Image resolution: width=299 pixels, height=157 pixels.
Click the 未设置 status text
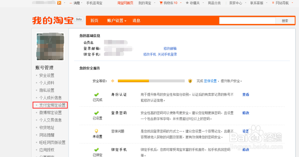pyautogui.click(x=97, y=137)
